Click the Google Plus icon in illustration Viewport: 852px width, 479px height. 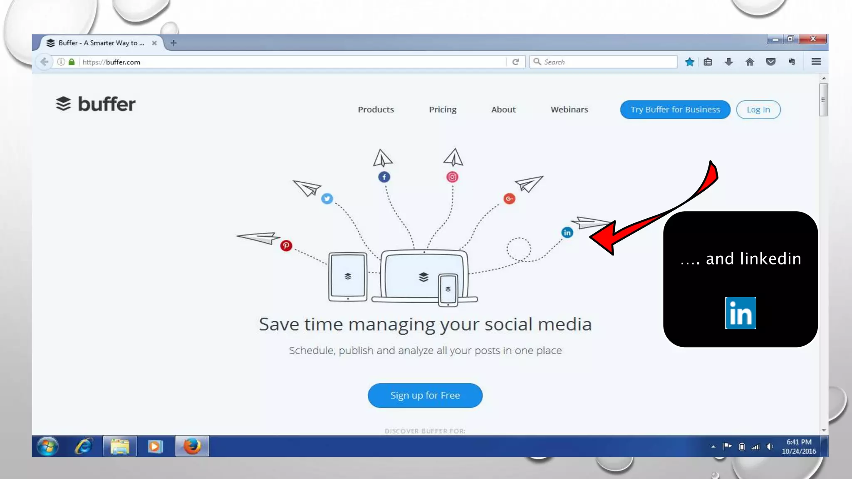[x=509, y=199]
